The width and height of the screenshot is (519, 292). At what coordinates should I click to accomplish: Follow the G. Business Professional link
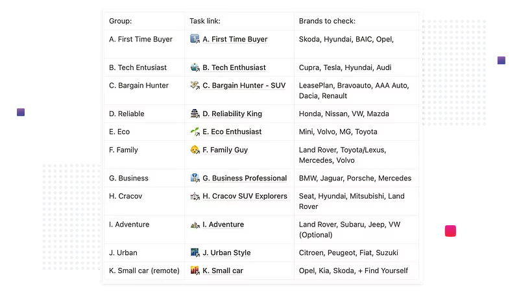245,178
